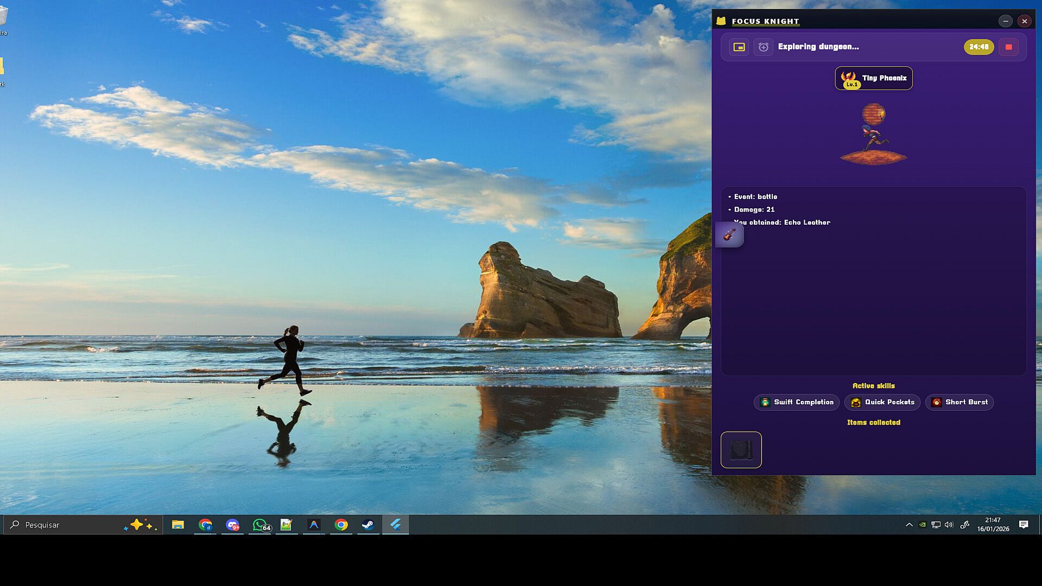Stop the dungeon session with red square
This screenshot has width=1042, height=586.
(1008, 47)
